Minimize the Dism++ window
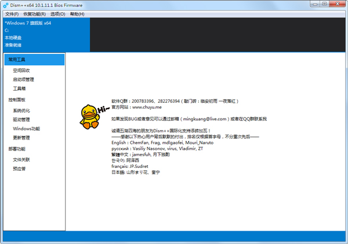The image size is (348, 244). [x=315, y=4]
